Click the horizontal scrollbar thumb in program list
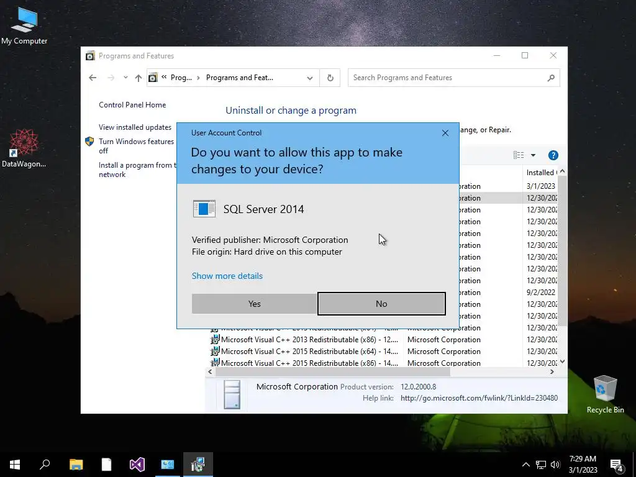Image resolution: width=636 pixels, height=477 pixels. (333, 371)
